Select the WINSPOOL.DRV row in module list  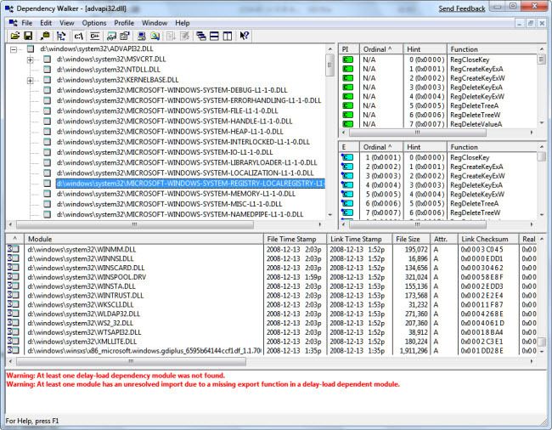[x=271, y=277]
